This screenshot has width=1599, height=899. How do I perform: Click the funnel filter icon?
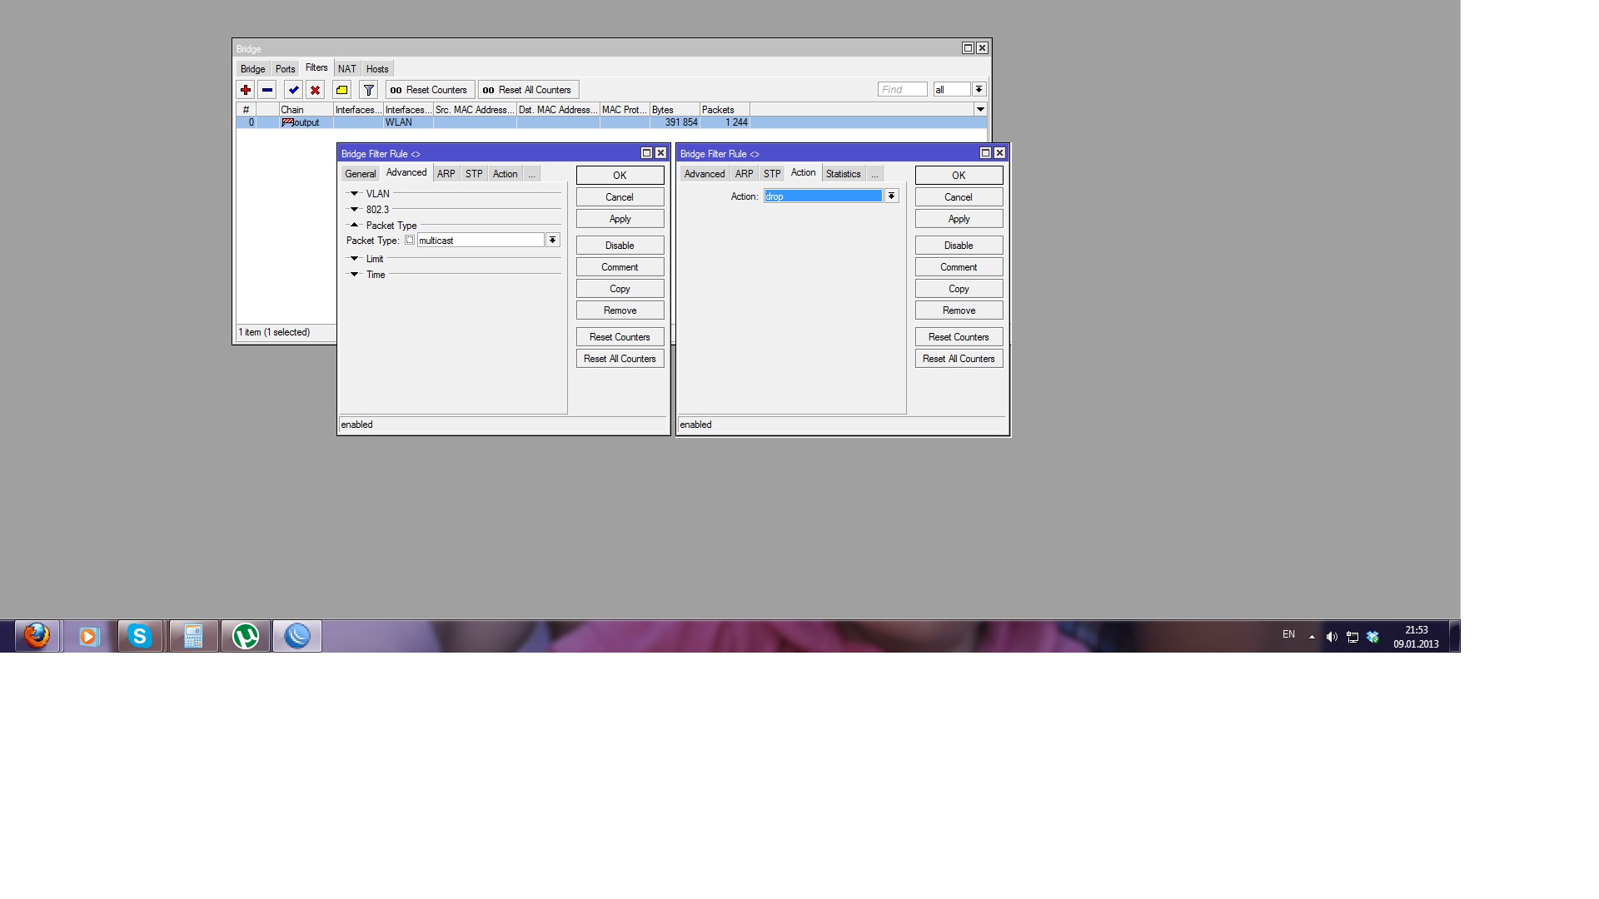click(x=368, y=90)
